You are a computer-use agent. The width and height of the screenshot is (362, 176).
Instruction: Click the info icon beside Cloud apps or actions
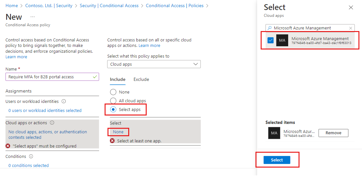(52, 123)
